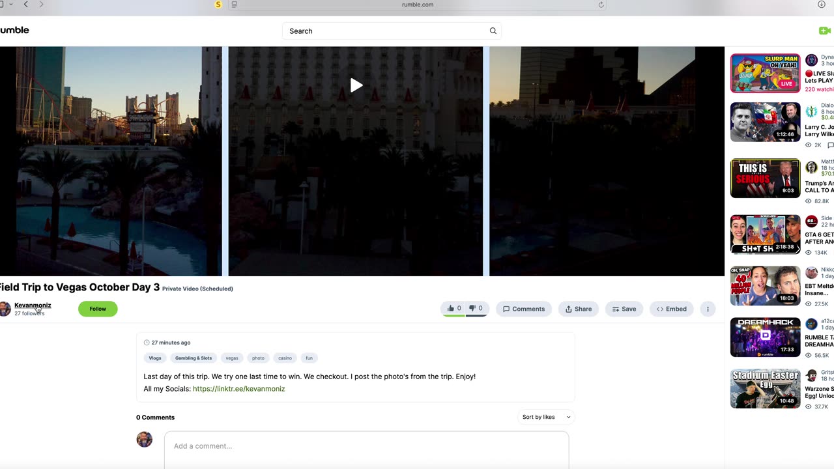Open the Slurp Man live thumbnail
The height and width of the screenshot is (469, 834).
tap(766, 73)
